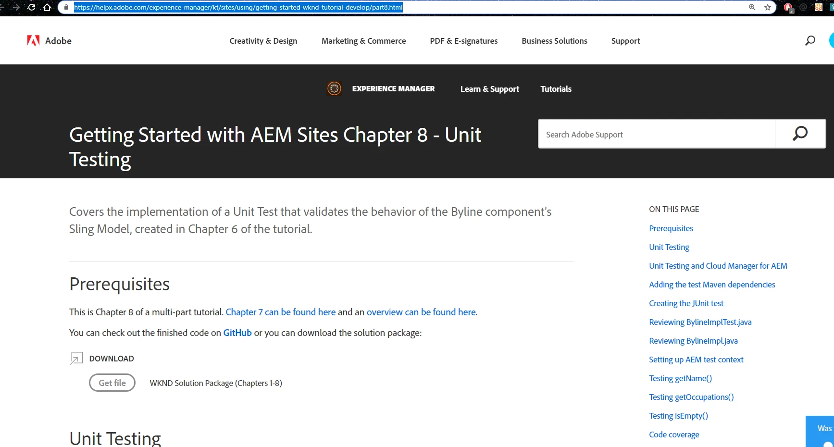Screen dimensions: 834x447
Task: Open the orange flower extension icon
Action: coord(819,7)
